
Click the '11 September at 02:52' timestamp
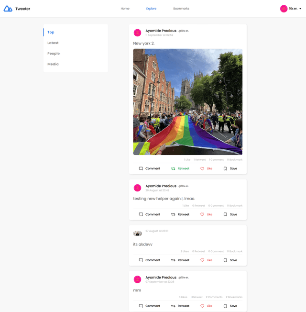click(x=159, y=35)
